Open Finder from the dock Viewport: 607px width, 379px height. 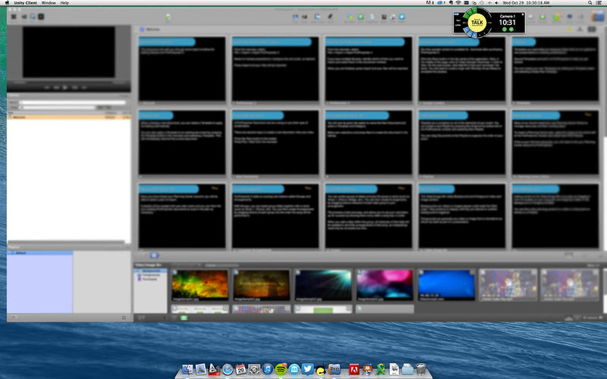(x=186, y=369)
